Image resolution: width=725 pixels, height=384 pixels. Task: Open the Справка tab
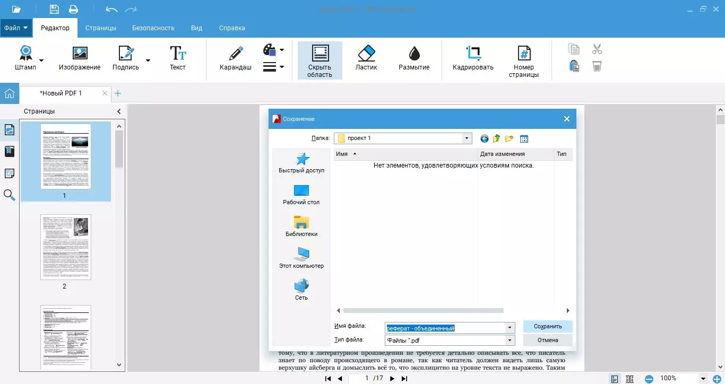(x=232, y=28)
